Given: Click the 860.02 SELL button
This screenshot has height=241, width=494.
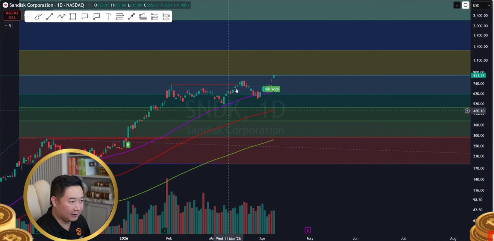Looking at the screenshot, I should point(12,15).
